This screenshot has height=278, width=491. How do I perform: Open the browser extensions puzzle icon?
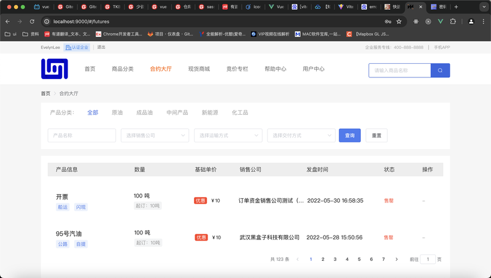click(453, 21)
